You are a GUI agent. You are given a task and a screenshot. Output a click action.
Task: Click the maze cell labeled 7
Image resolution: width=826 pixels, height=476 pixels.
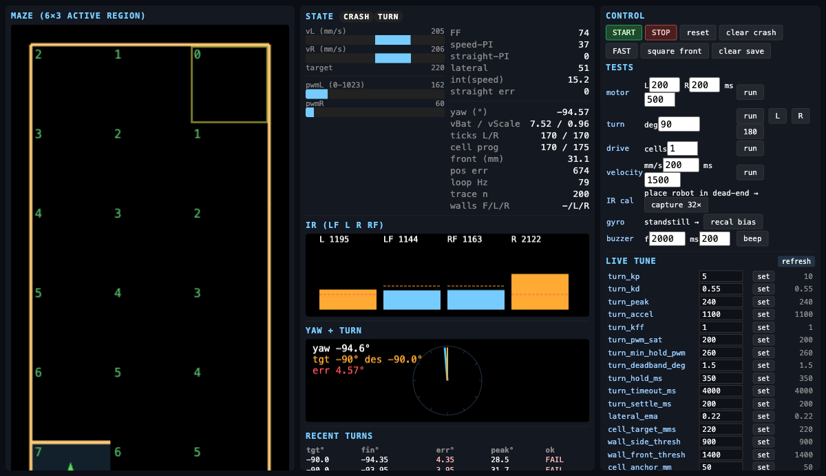71,456
